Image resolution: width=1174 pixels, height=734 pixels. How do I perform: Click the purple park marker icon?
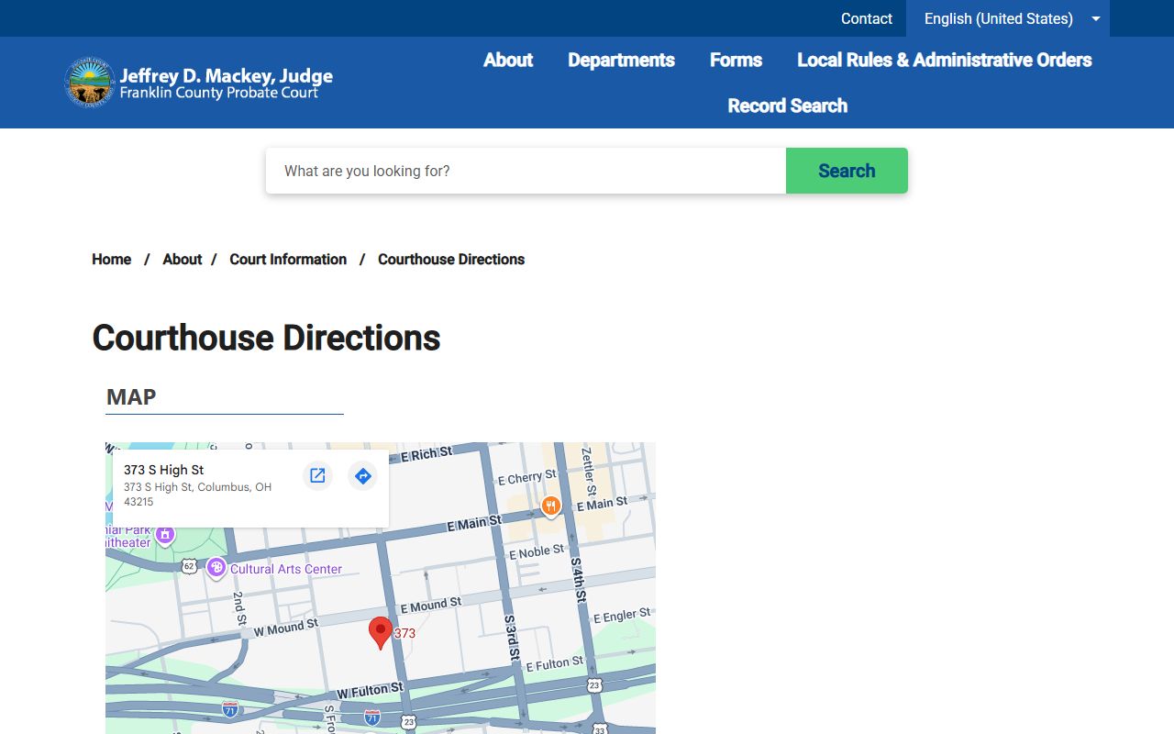click(165, 534)
